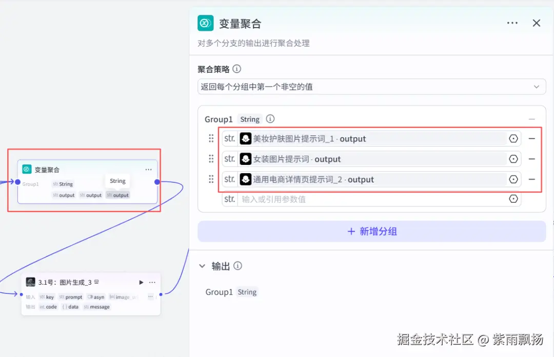
Task: Click the 输出 info icon
Action: (238, 266)
